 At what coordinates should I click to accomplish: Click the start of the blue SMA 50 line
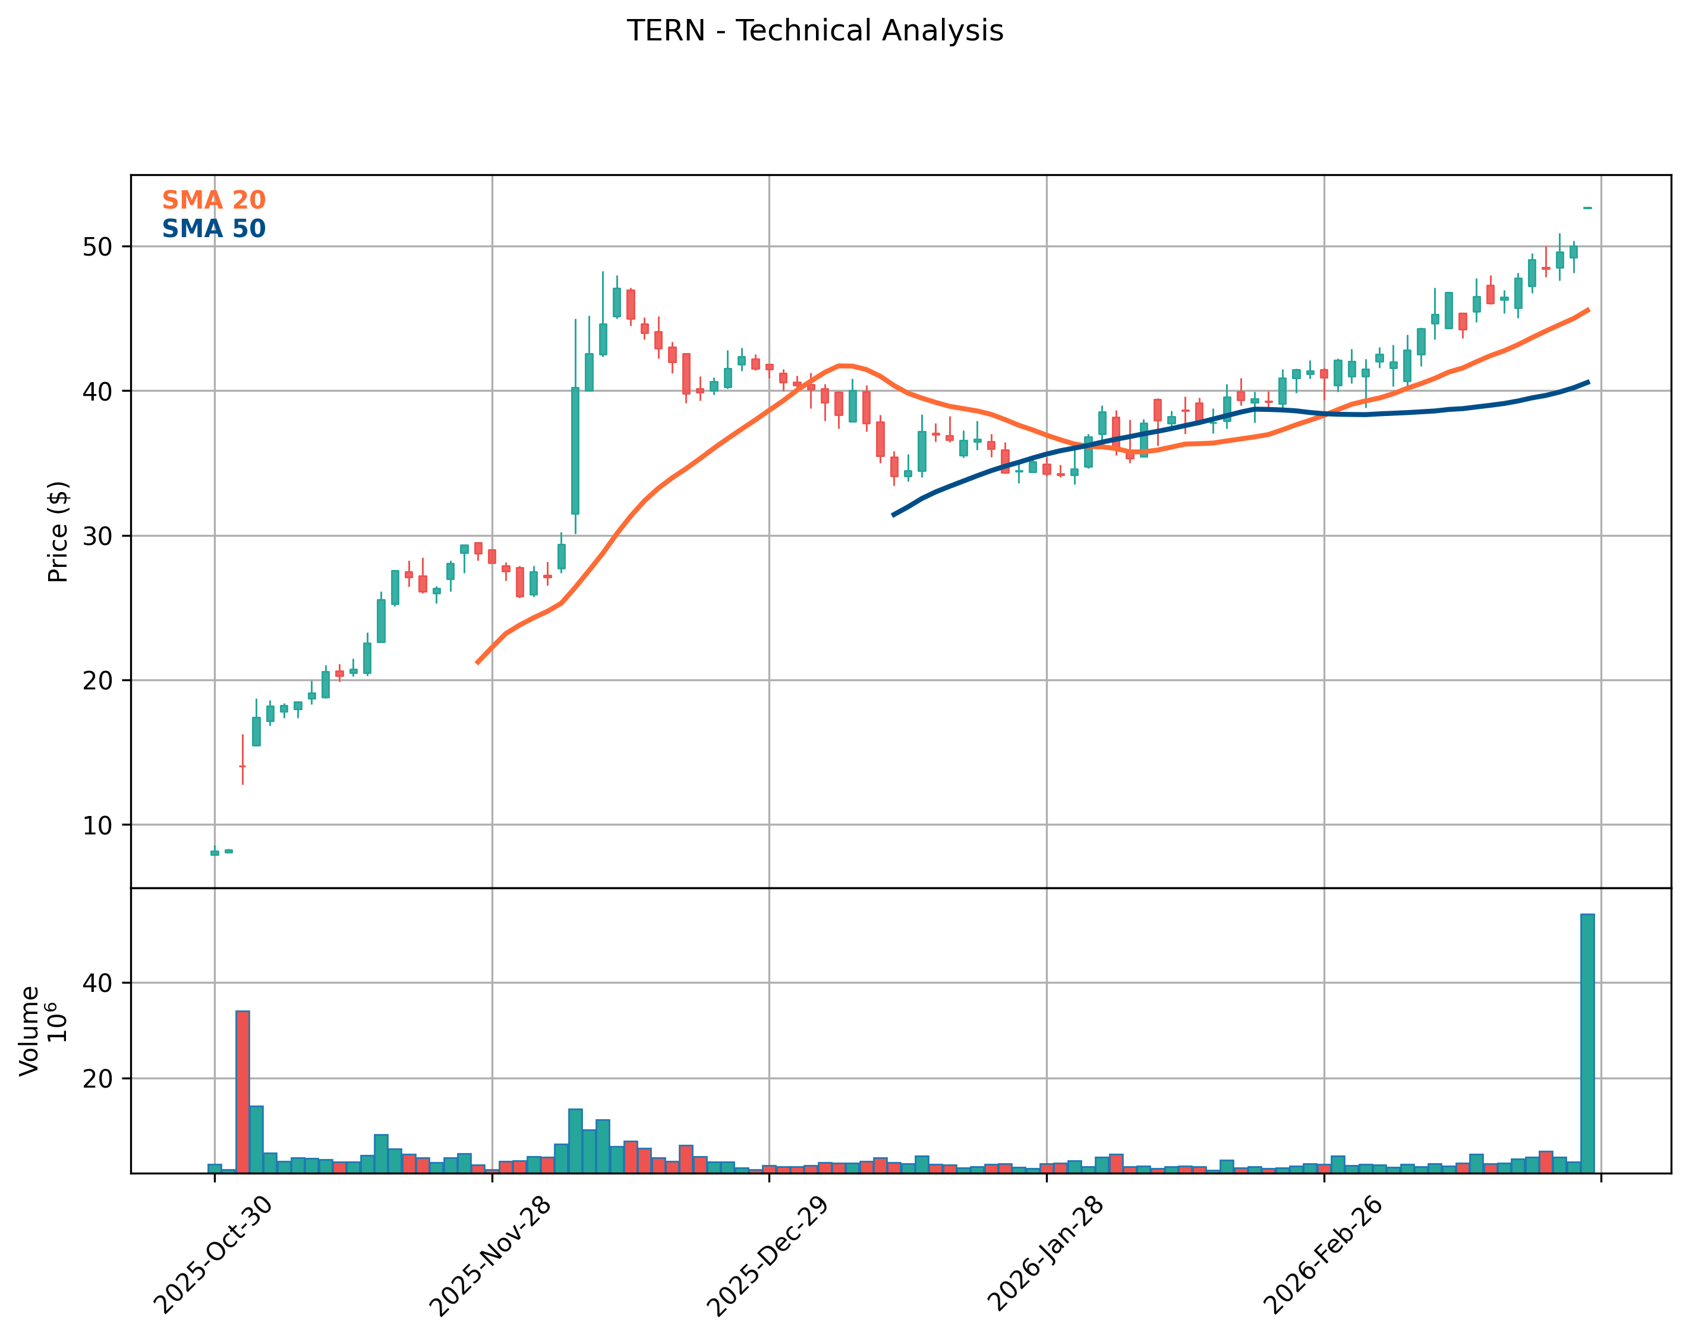click(894, 515)
